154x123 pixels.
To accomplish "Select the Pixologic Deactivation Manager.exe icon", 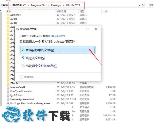I will [x=8, y=103].
